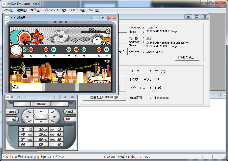Tap the App1 keypad button

(13, 112)
